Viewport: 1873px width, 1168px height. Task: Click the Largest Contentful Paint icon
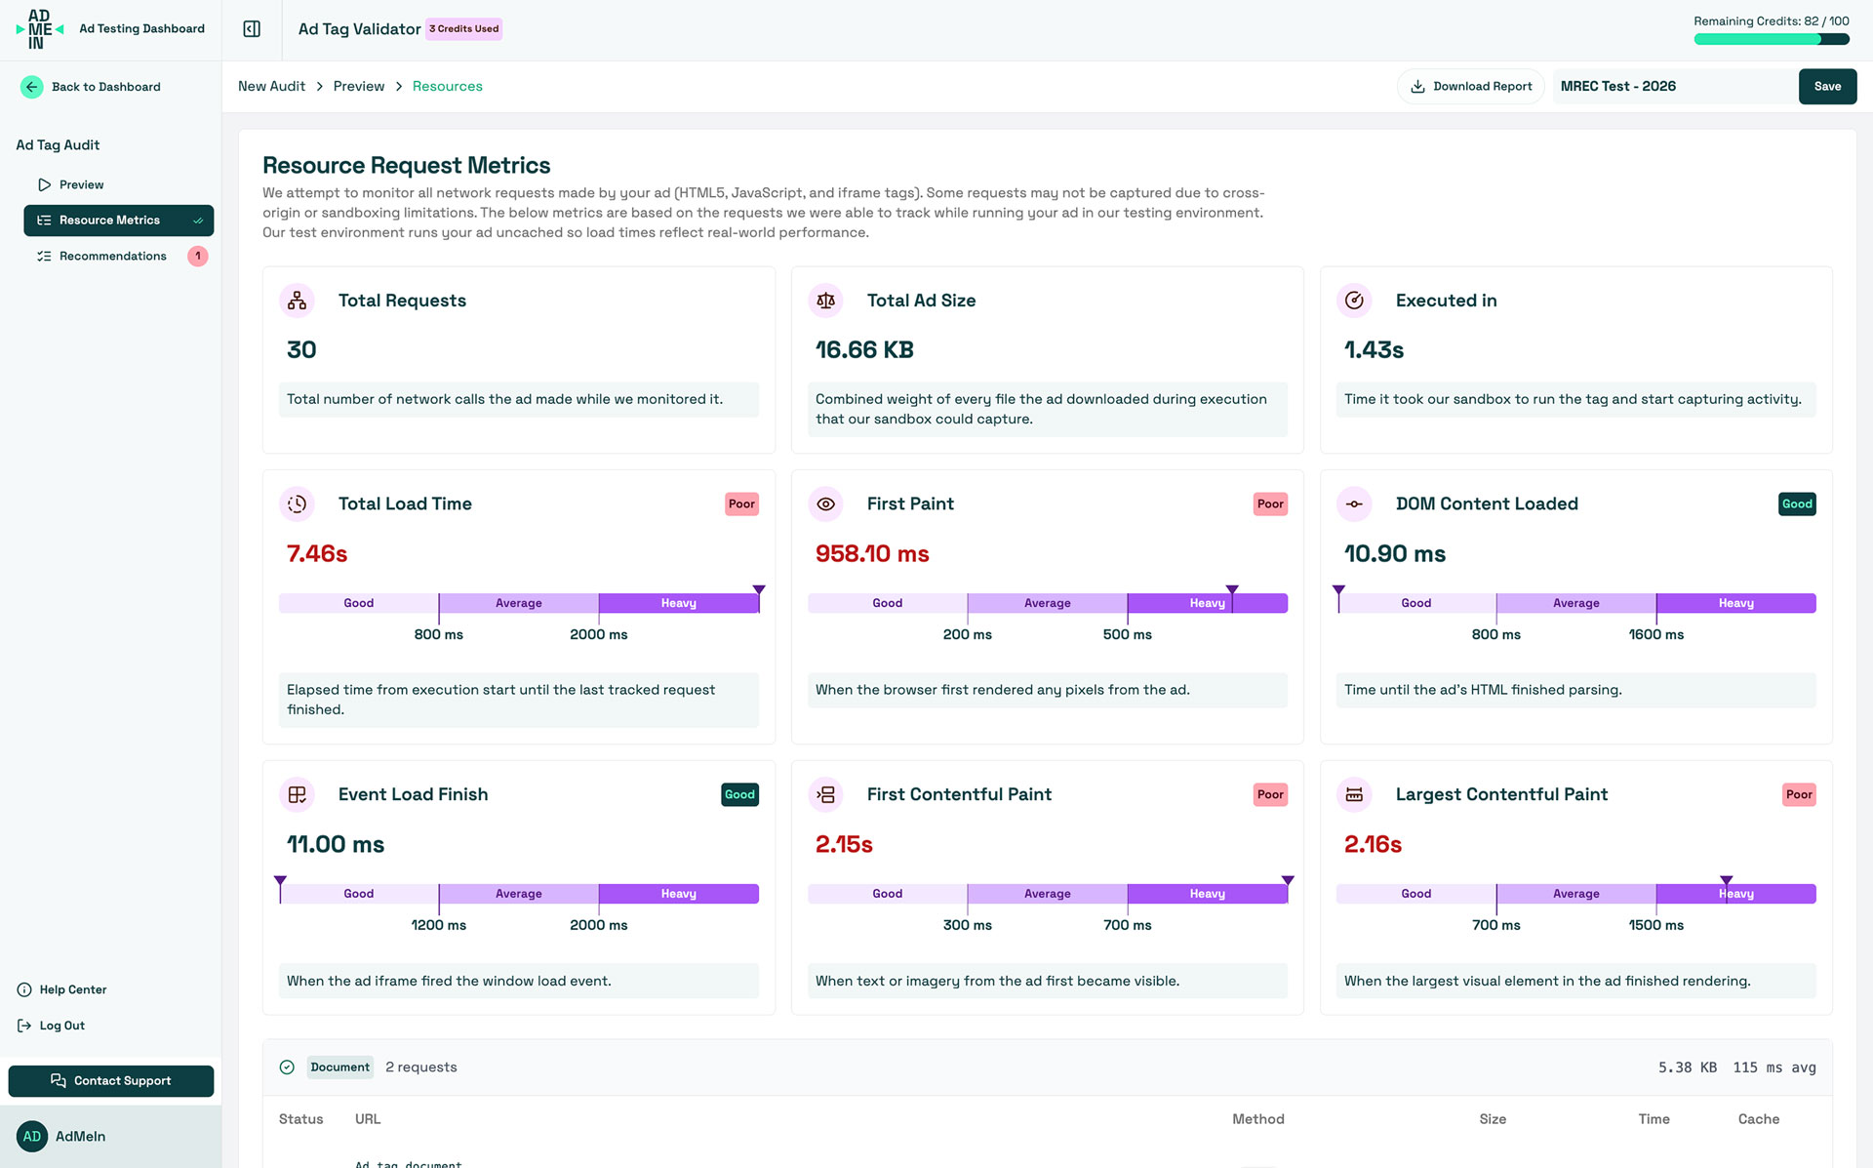click(1355, 795)
